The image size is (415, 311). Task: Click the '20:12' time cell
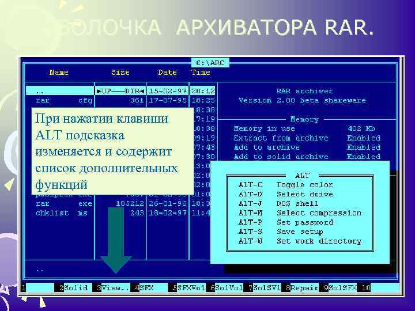tap(203, 91)
